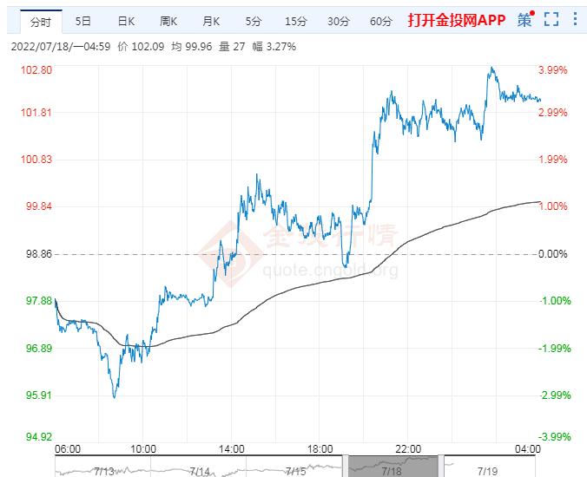Viewport: 587px width, 477px height.
Task: Open the 周K chart tab
Action: click(168, 22)
